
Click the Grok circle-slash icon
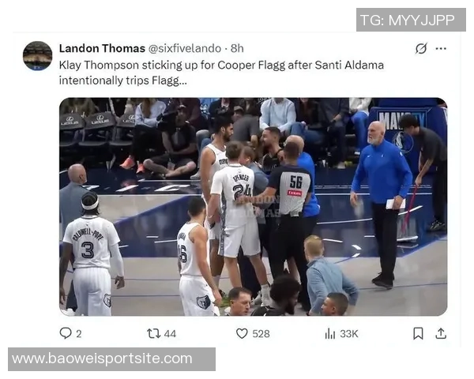421,48
